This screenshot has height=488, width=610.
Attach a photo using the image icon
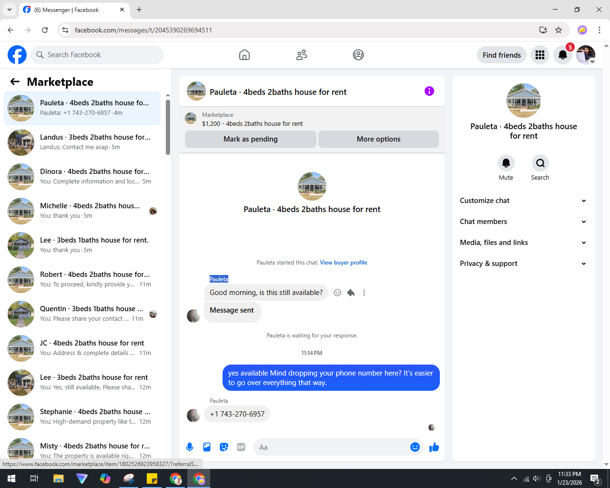(x=207, y=447)
